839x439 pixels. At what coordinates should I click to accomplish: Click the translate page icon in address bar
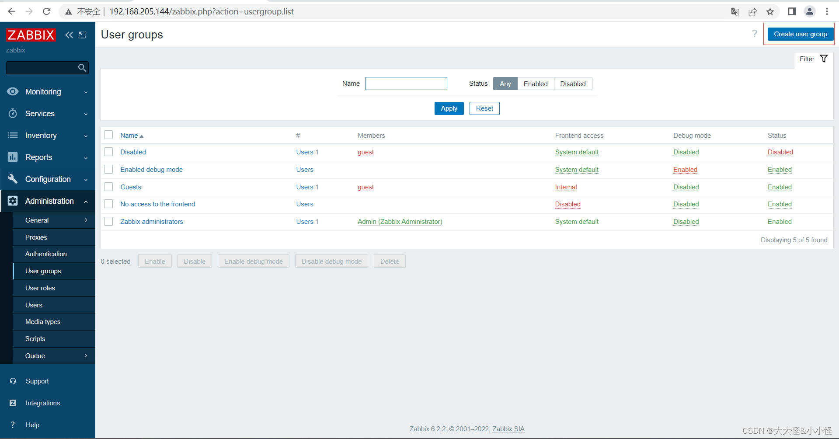pyautogui.click(x=735, y=11)
